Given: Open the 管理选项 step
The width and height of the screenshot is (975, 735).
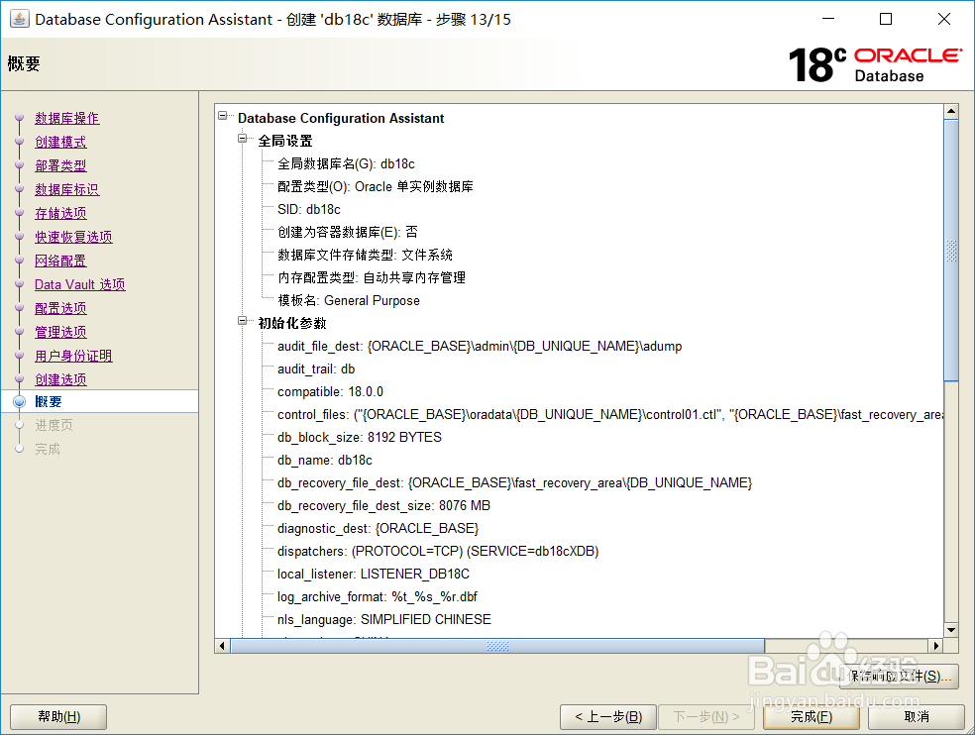Looking at the screenshot, I should pos(59,332).
